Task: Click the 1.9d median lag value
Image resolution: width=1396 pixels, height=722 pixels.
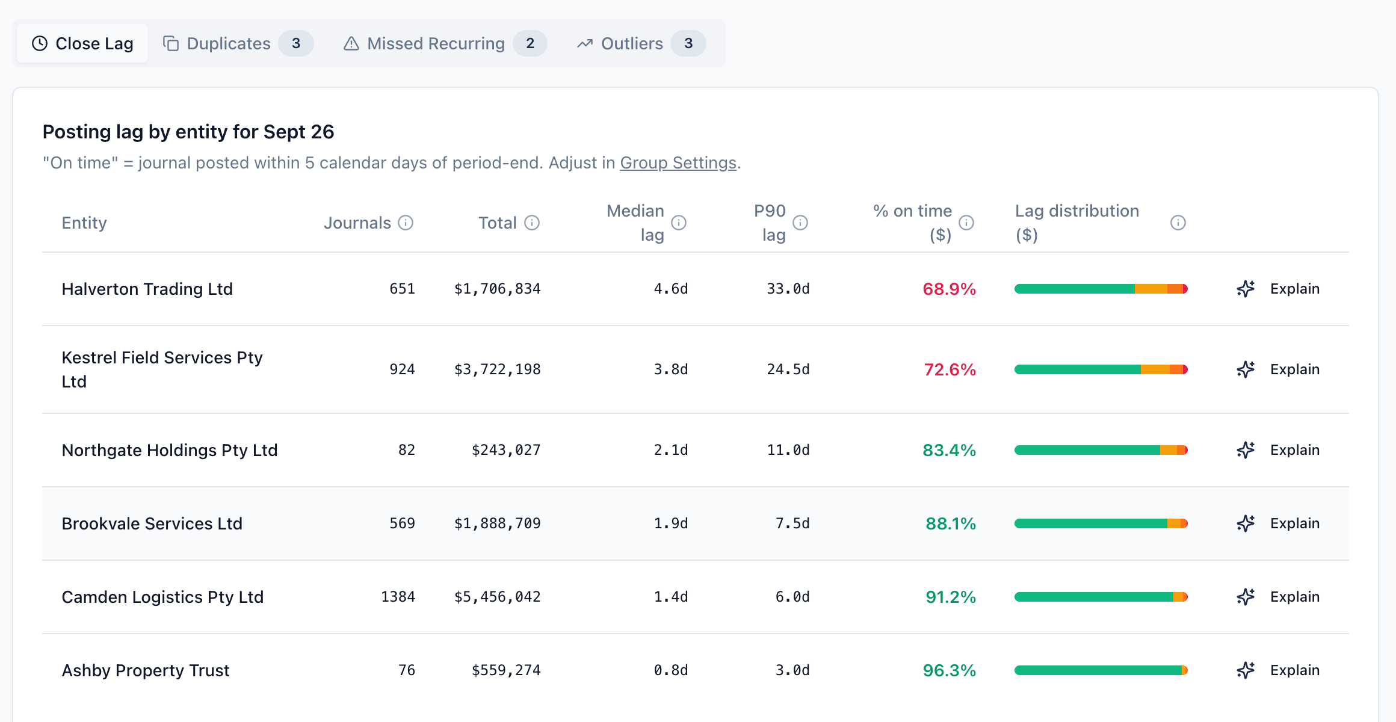Action: (671, 523)
